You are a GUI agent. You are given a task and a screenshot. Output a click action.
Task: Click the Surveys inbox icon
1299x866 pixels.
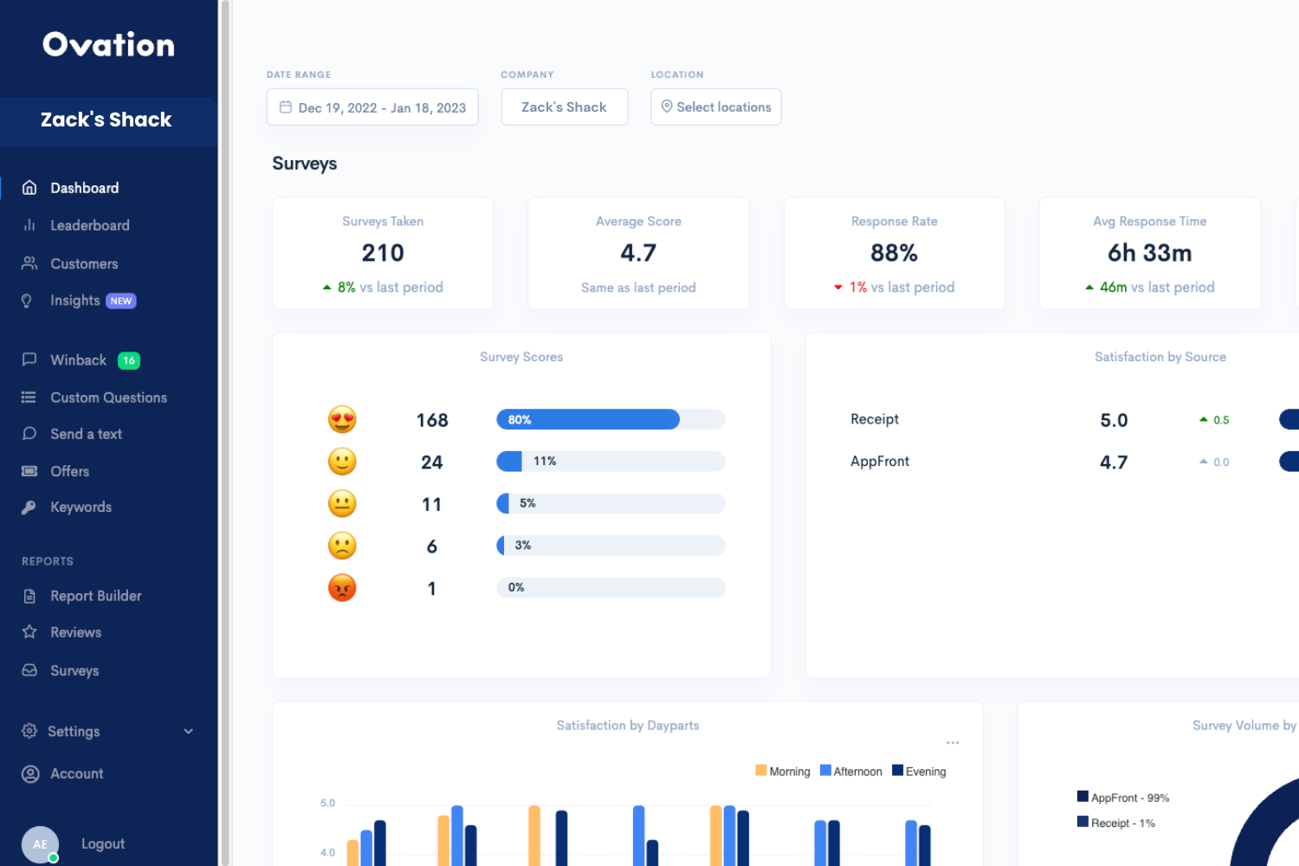tap(29, 670)
